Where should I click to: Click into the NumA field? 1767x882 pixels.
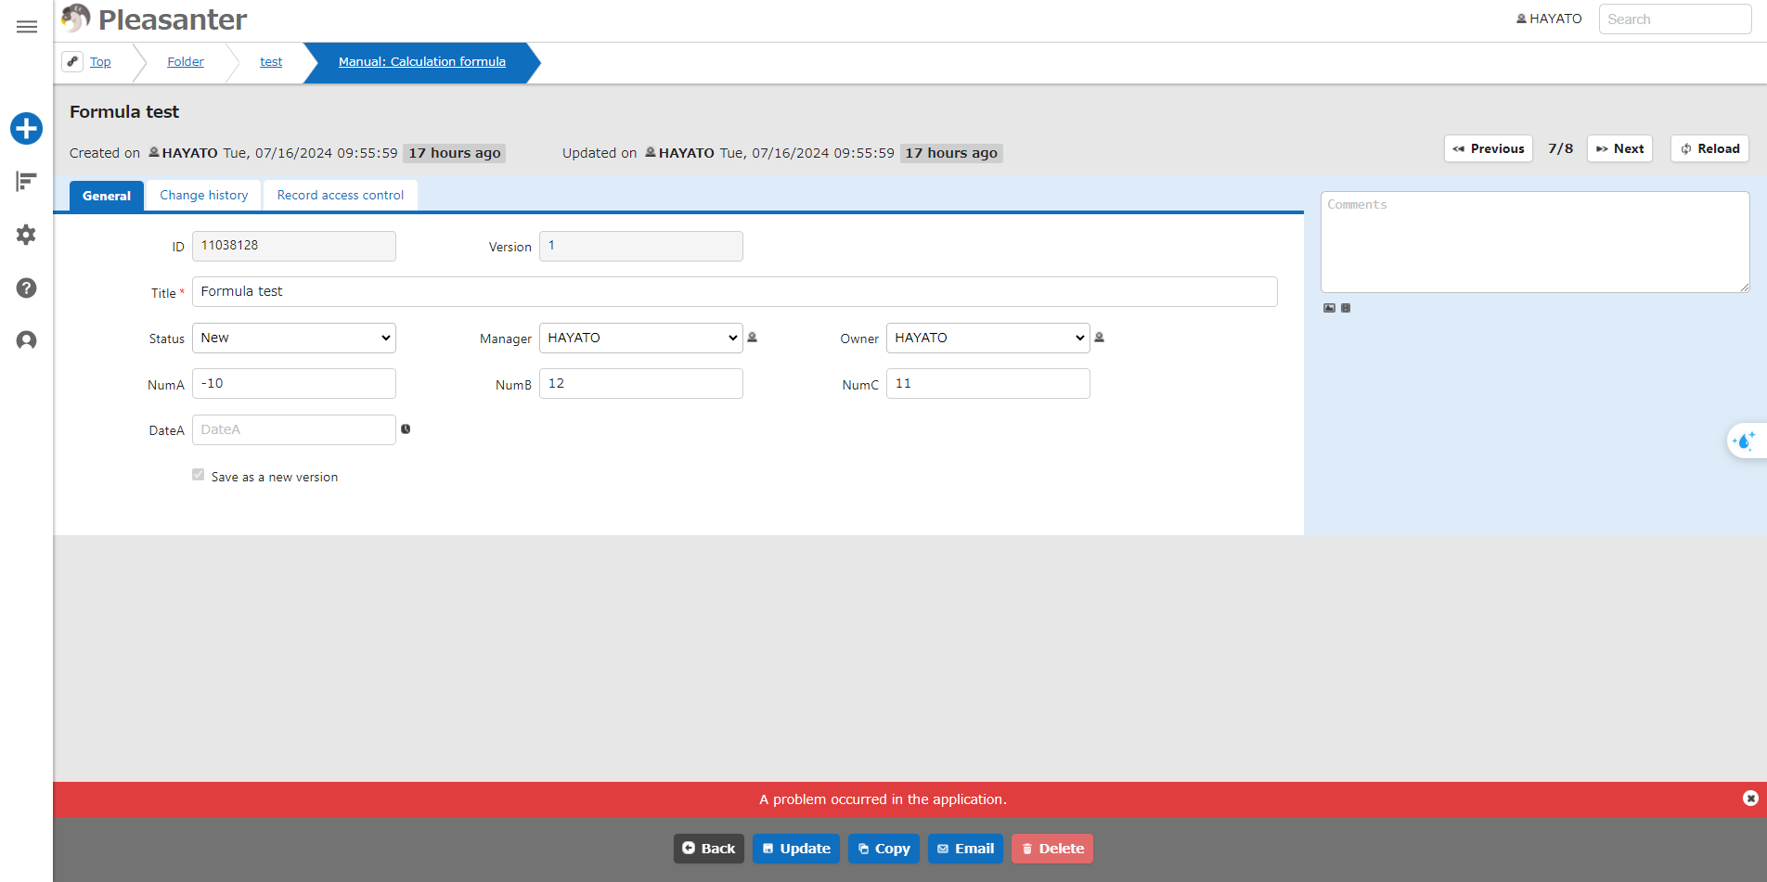[294, 383]
